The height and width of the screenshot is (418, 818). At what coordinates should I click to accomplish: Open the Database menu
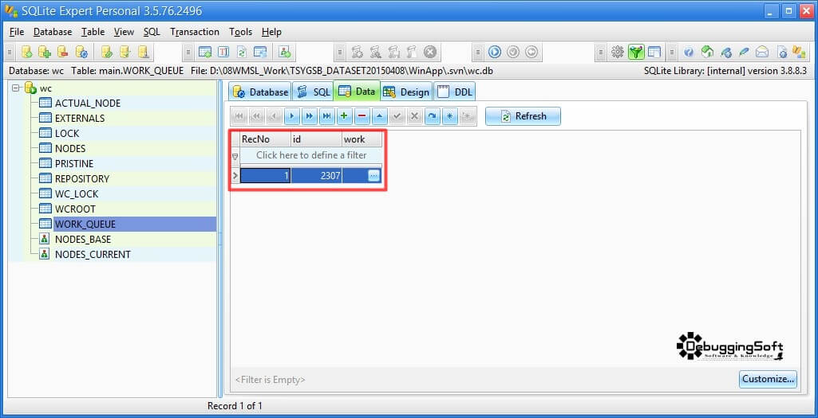[53, 32]
